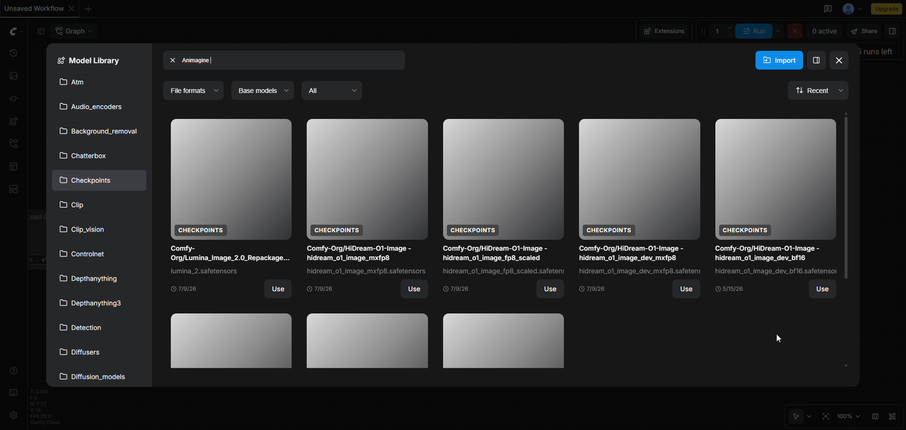Select the Depthanything folder

tap(99, 278)
